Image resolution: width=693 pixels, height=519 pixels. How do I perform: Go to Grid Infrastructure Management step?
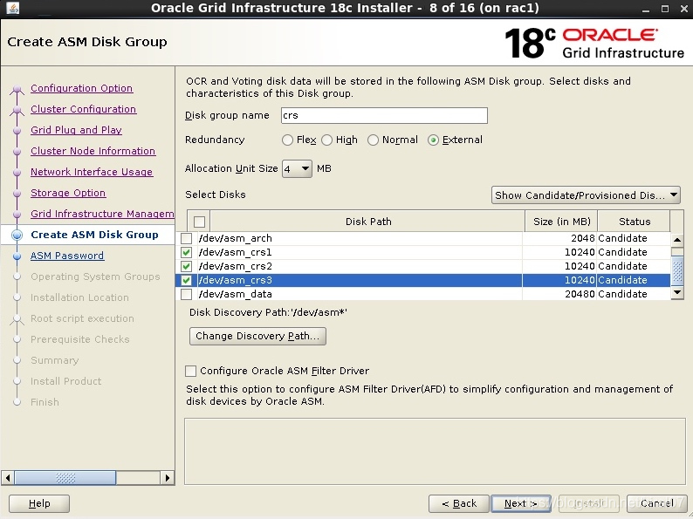(x=102, y=214)
